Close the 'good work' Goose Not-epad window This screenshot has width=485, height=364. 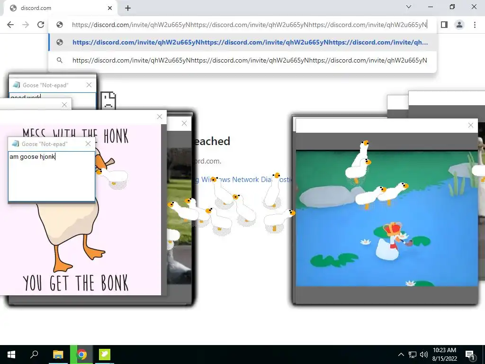89,85
